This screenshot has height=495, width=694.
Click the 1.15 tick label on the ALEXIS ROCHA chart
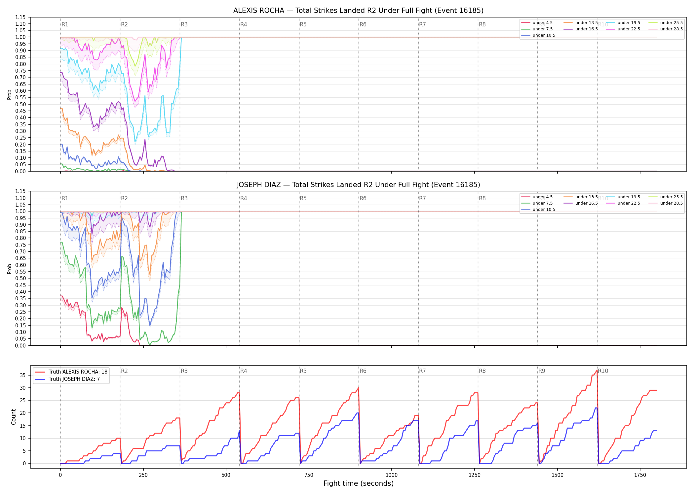click(20, 17)
